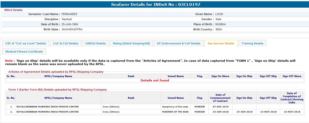Open the GMDSS Details tab
This screenshot has height=123, width=309.
tap(95, 43)
